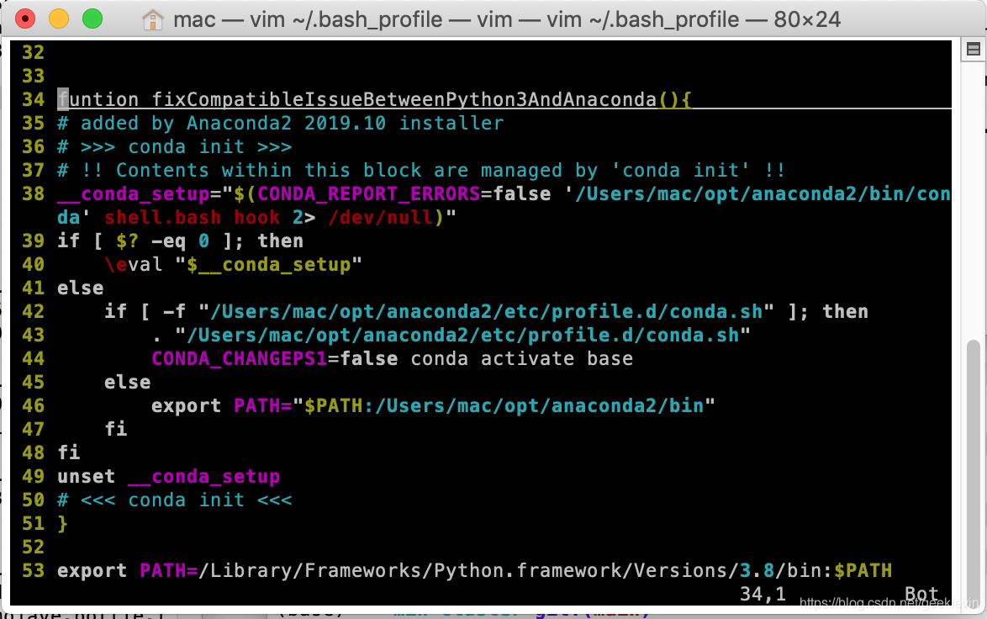Click 'CONDA_CHANGEPS1' on line 44
Image resolution: width=987 pixels, height=619 pixels.
(x=240, y=358)
